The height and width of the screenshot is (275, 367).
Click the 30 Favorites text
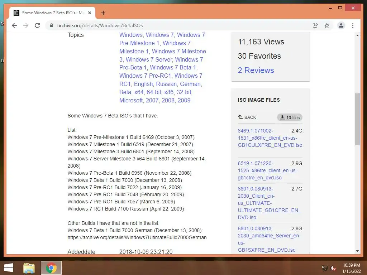(x=259, y=56)
